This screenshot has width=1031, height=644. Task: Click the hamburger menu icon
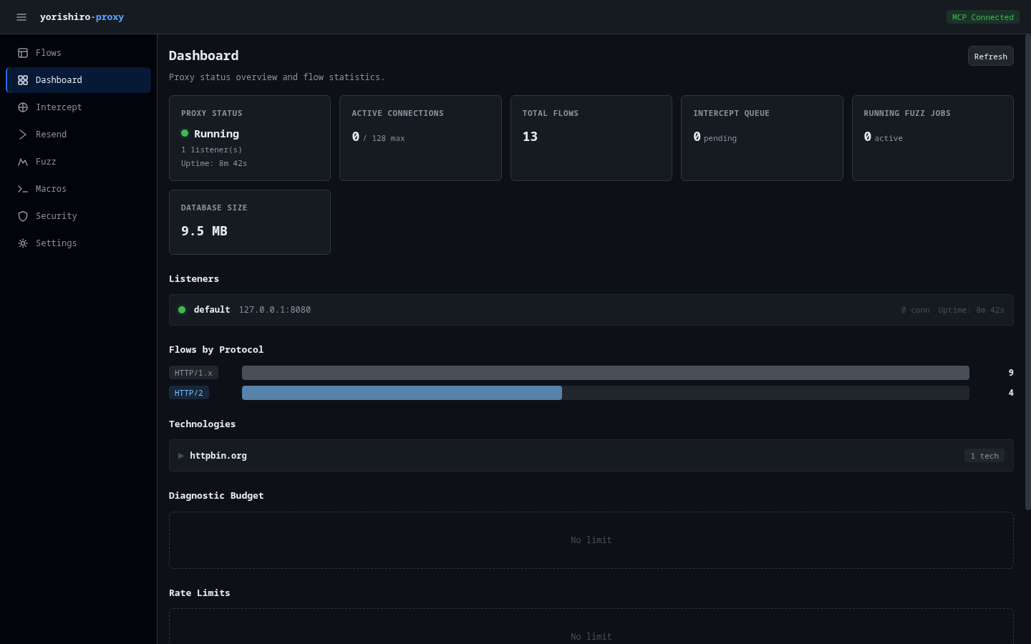21,17
